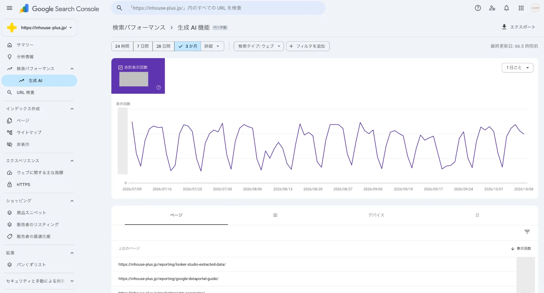Switch to the 国 tab
This screenshot has width=544, height=293.
tap(275, 215)
